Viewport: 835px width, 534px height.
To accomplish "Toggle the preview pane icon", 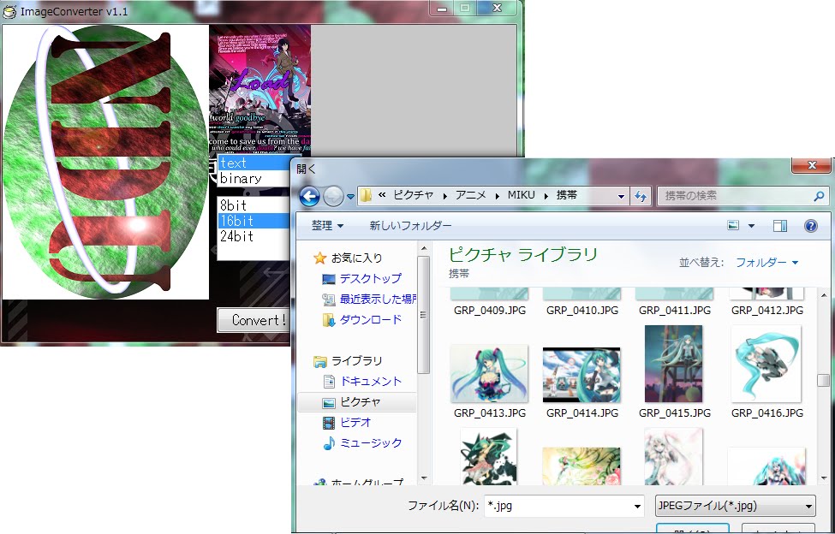I will point(780,226).
